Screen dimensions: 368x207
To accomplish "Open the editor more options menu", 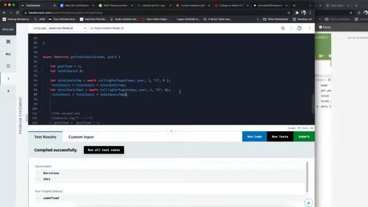I will (x=309, y=28).
